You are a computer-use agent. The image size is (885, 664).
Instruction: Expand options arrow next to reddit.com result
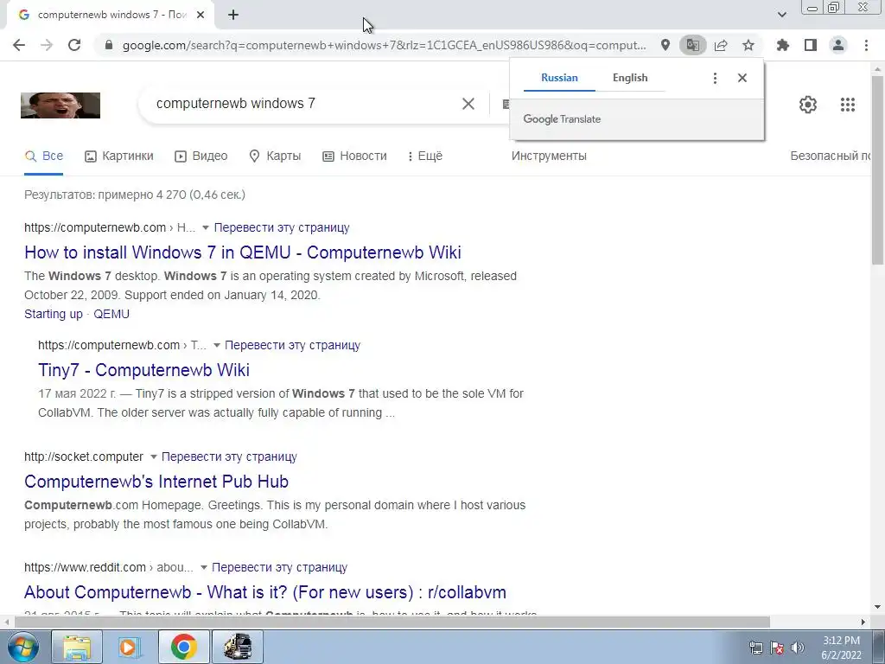204,567
